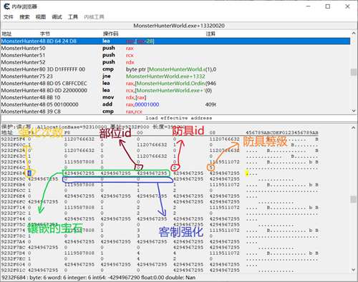Click the 地址 column header in disassembler
The image size is (358, 282).
pos(6,34)
